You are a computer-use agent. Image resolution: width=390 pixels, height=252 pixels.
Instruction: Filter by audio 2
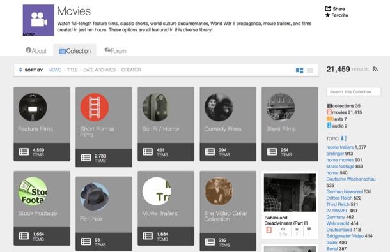click(x=337, y=126)
